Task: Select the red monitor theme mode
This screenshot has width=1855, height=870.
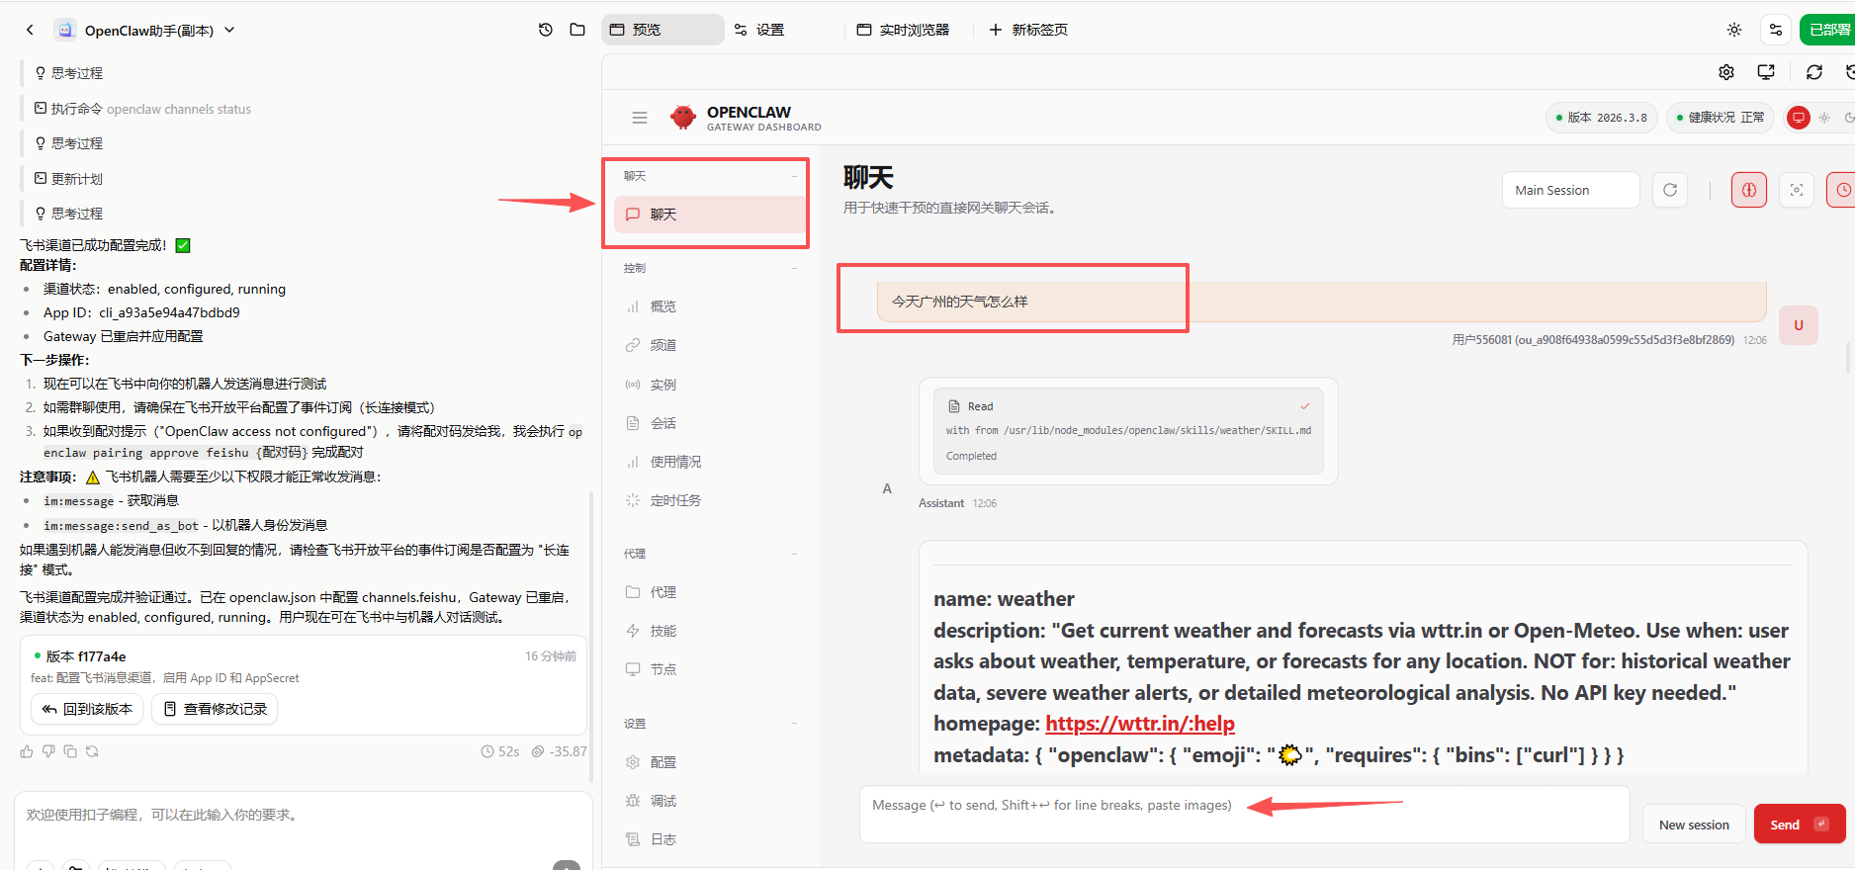Action: [1799, 118]
